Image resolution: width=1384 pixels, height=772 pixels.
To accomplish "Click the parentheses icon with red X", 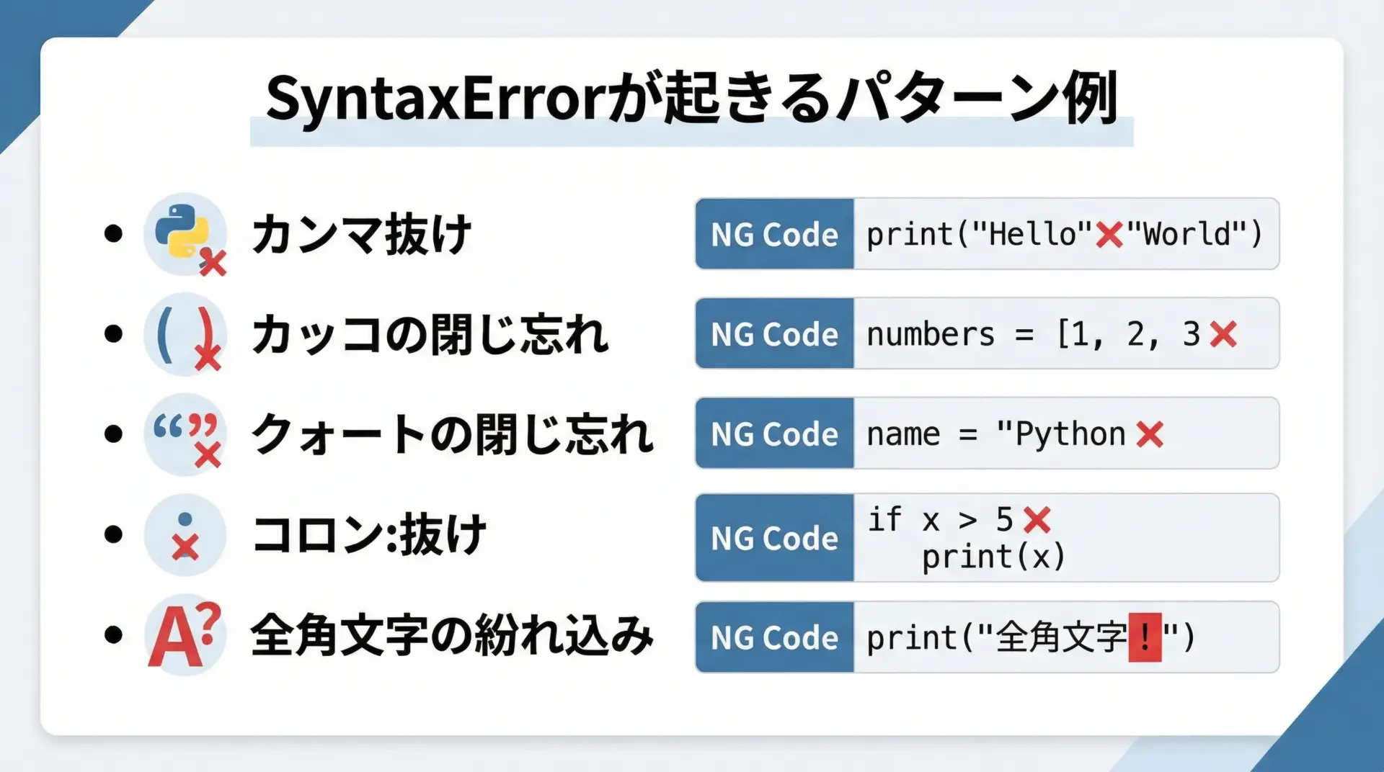I will pyautogui.click(x=185, y=334).
